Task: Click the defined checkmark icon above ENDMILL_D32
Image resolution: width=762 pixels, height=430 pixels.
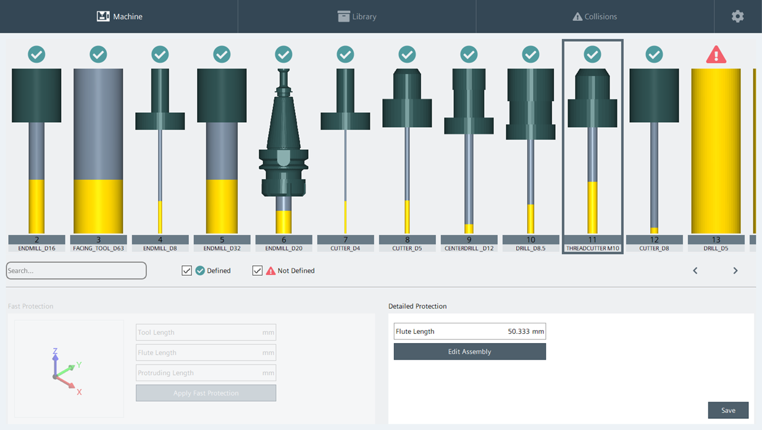Action: pyautogui.click(x=222, y=54)
